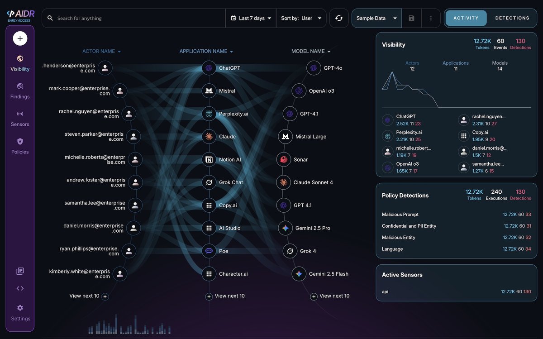Open the Policies section

point(20,146)
